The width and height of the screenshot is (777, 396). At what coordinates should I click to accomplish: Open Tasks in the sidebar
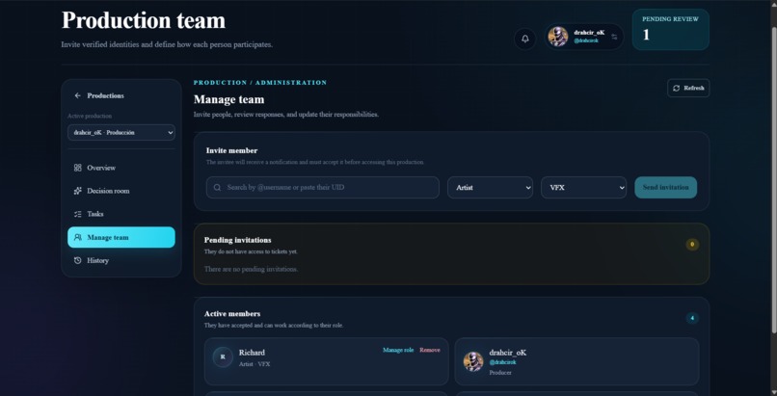[x=121, y=214]
